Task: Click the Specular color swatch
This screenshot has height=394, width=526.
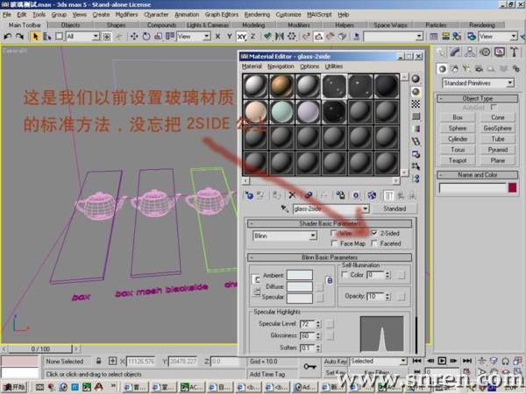Action: click(x=300, y=298)
